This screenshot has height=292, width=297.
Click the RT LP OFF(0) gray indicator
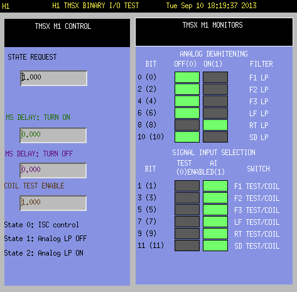pyautogui.click(x=187, y=125)
